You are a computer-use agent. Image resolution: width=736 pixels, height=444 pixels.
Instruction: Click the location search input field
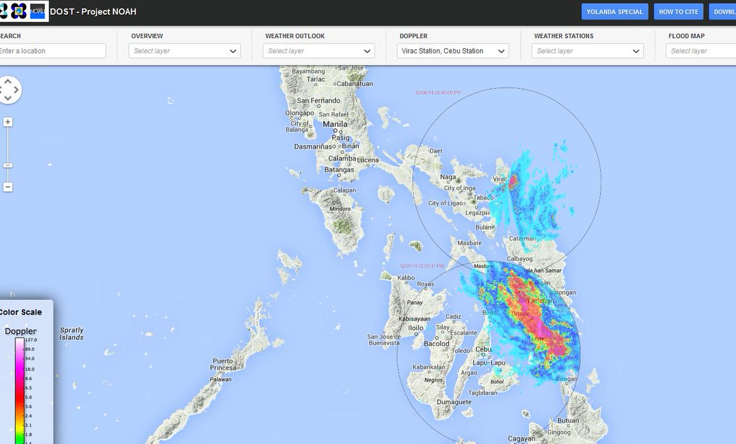[x=52, y=51]
